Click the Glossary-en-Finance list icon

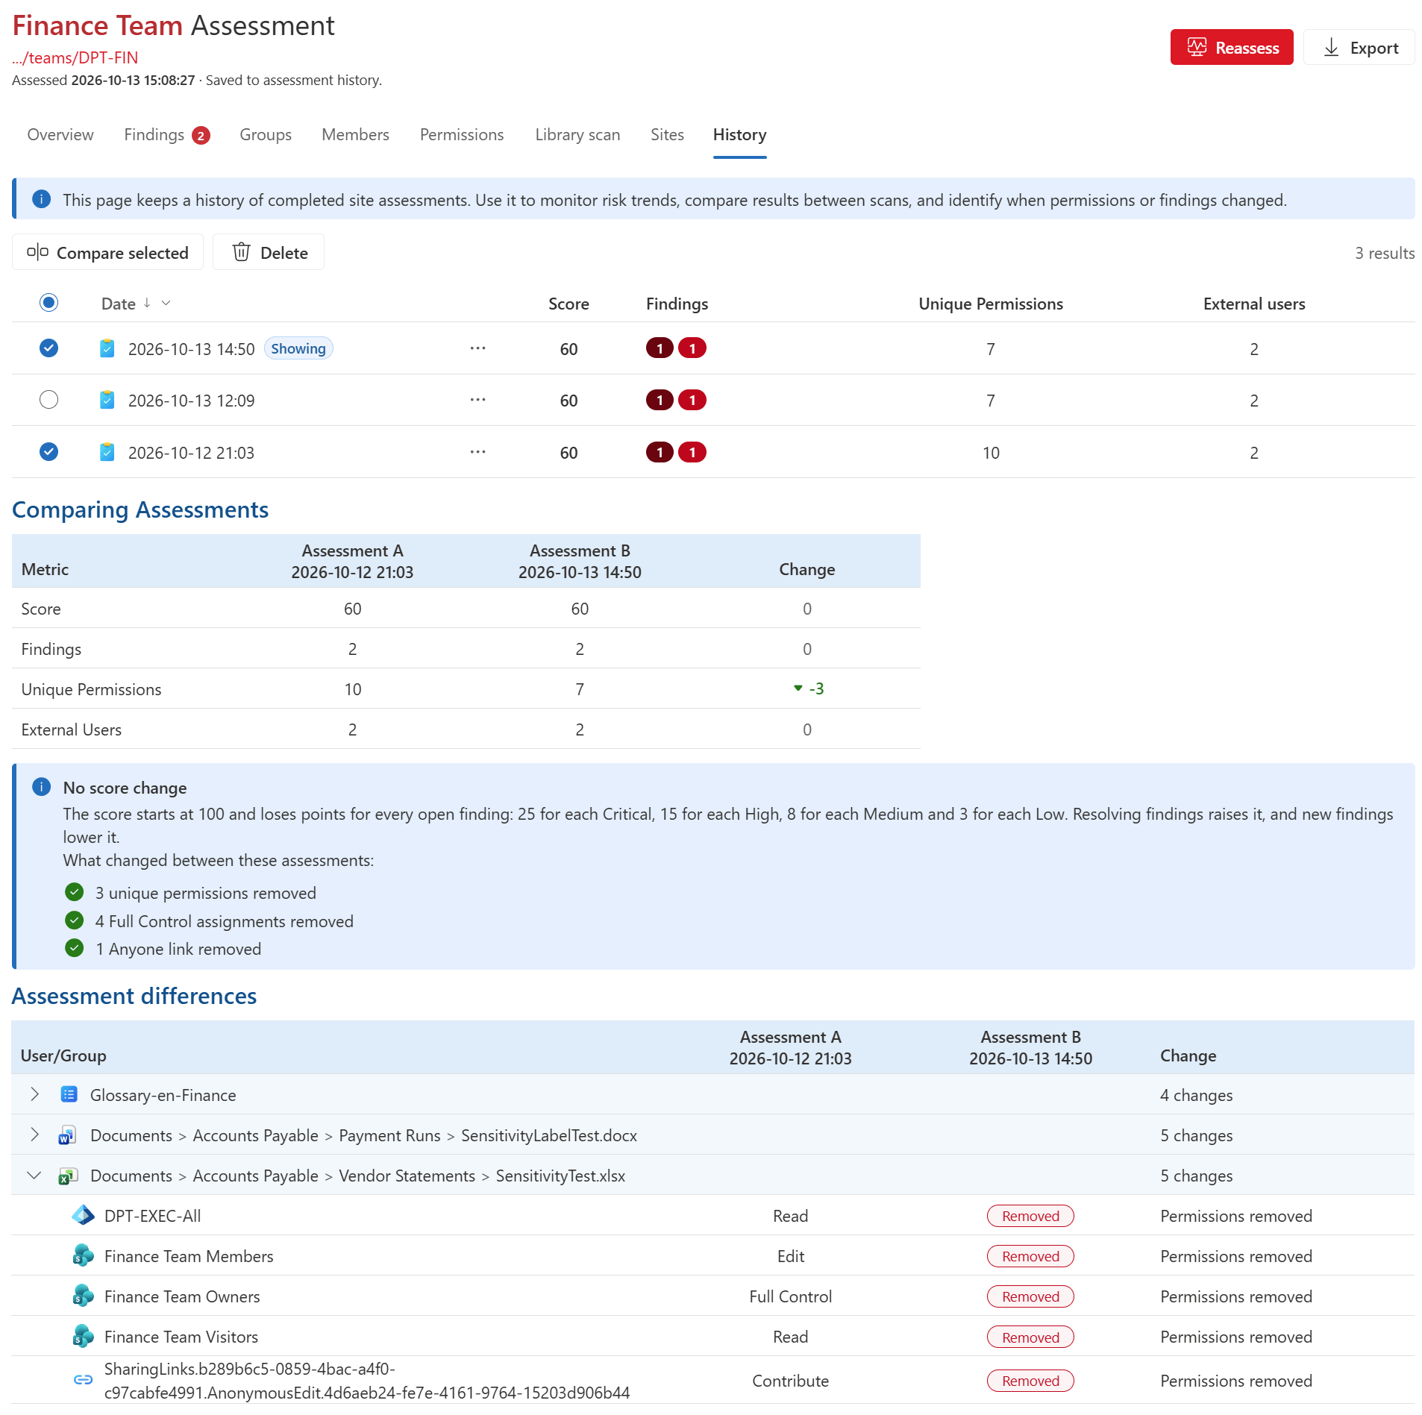[69, 1094]
